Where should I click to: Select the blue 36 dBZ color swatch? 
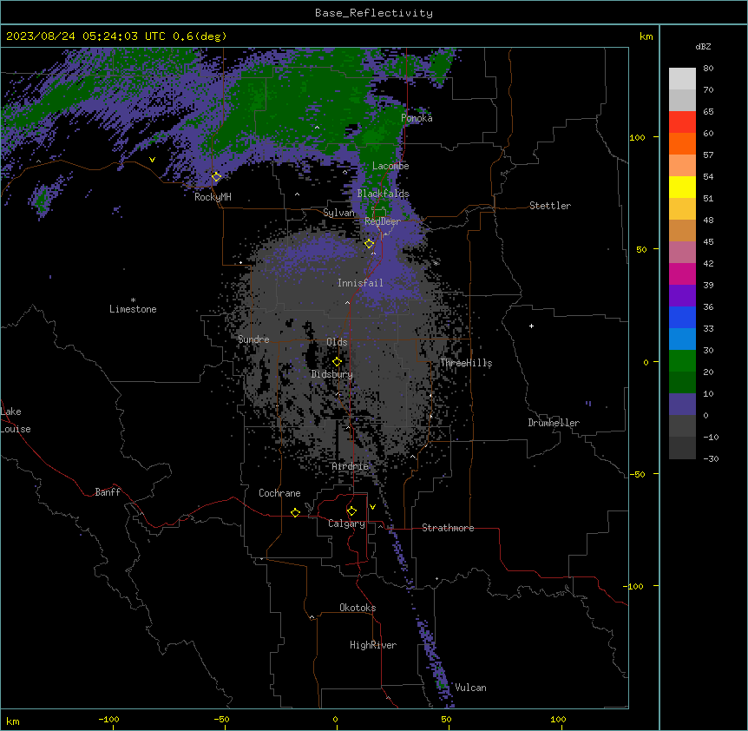click(x=682, y=317)
